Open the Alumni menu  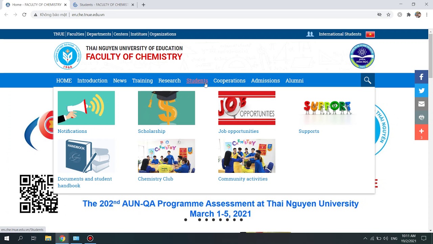[294, 81]
